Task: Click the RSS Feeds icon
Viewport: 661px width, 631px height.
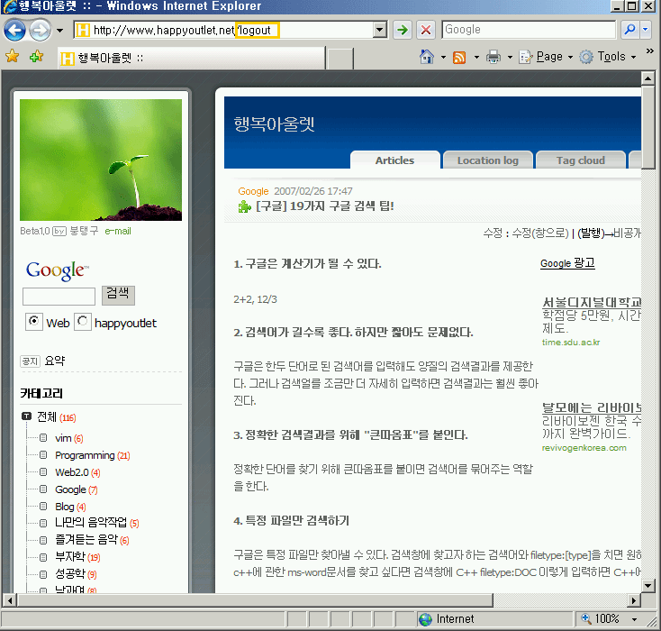Action: 459,57
